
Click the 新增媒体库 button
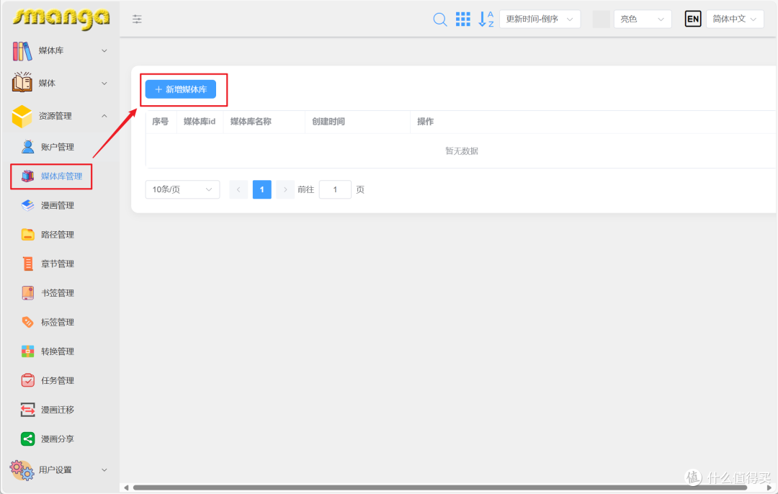181,89
